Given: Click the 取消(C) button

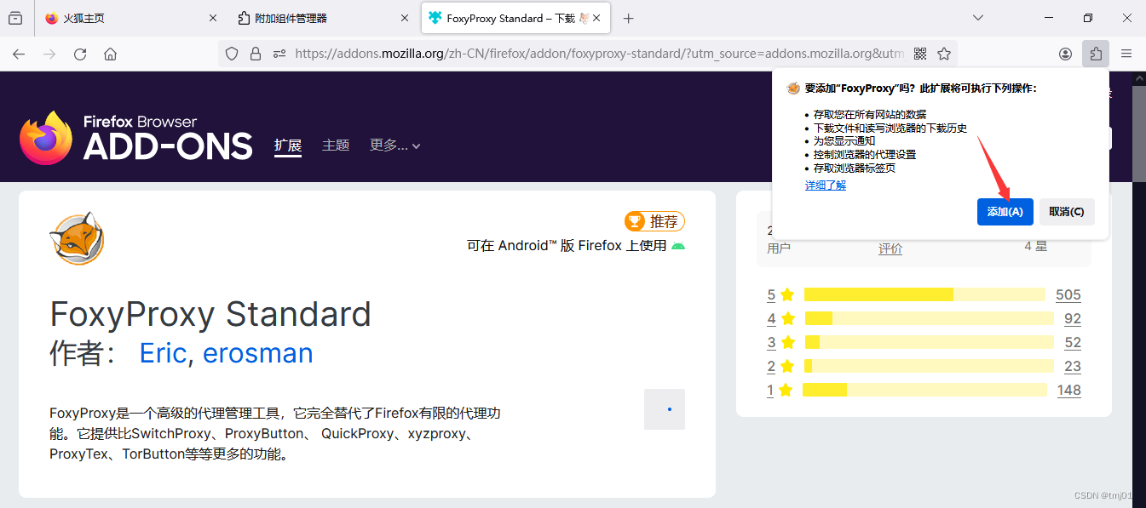Looking at the screenshot, I should pos(1067,212).
